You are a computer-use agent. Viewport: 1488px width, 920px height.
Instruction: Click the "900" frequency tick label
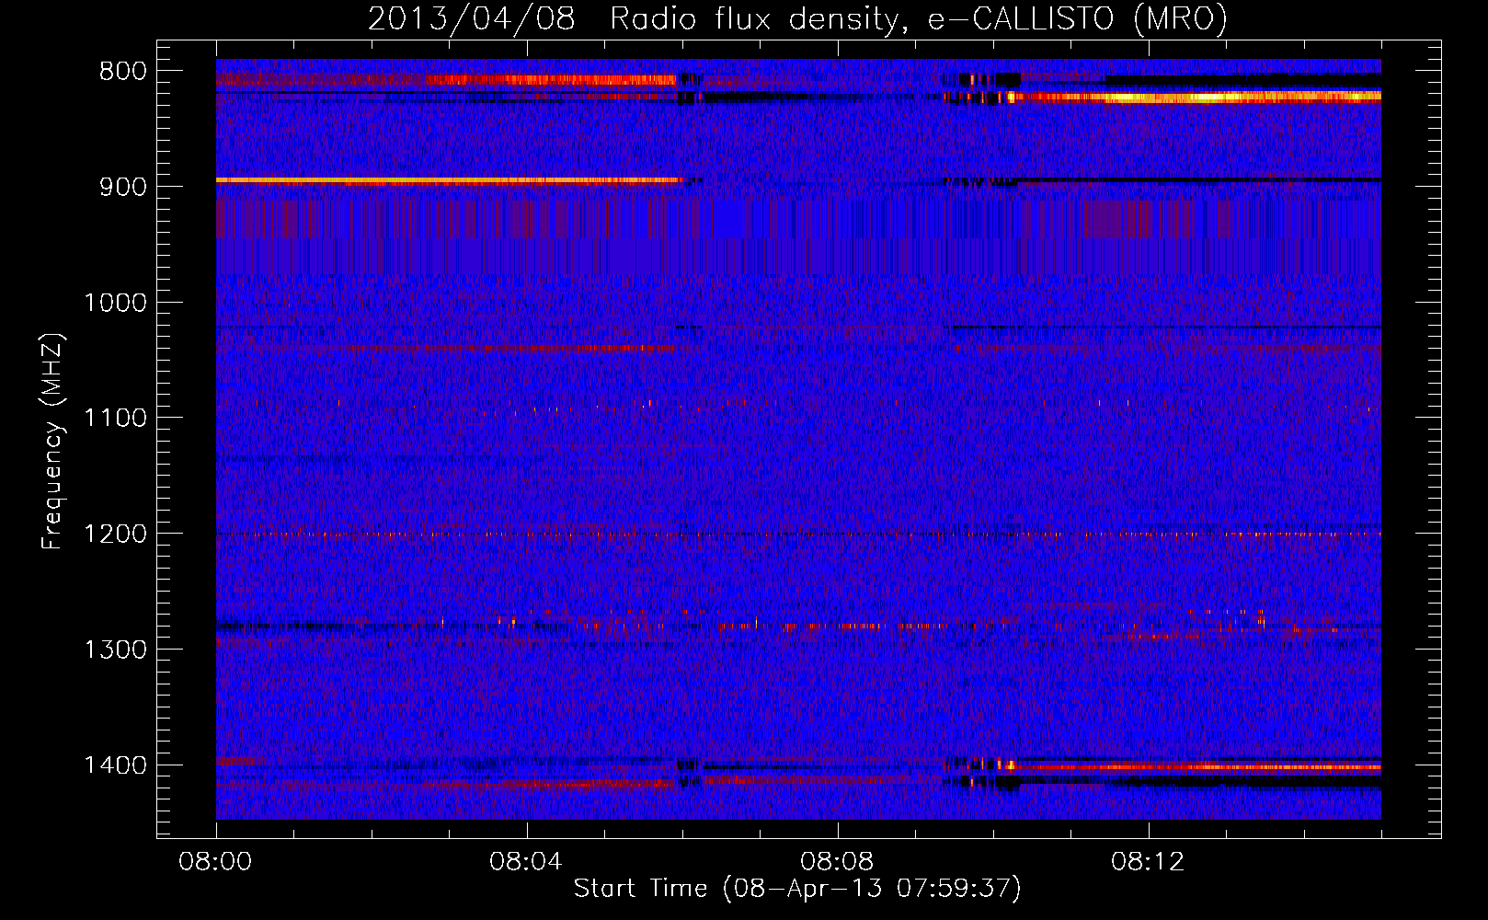click(123, 187)
